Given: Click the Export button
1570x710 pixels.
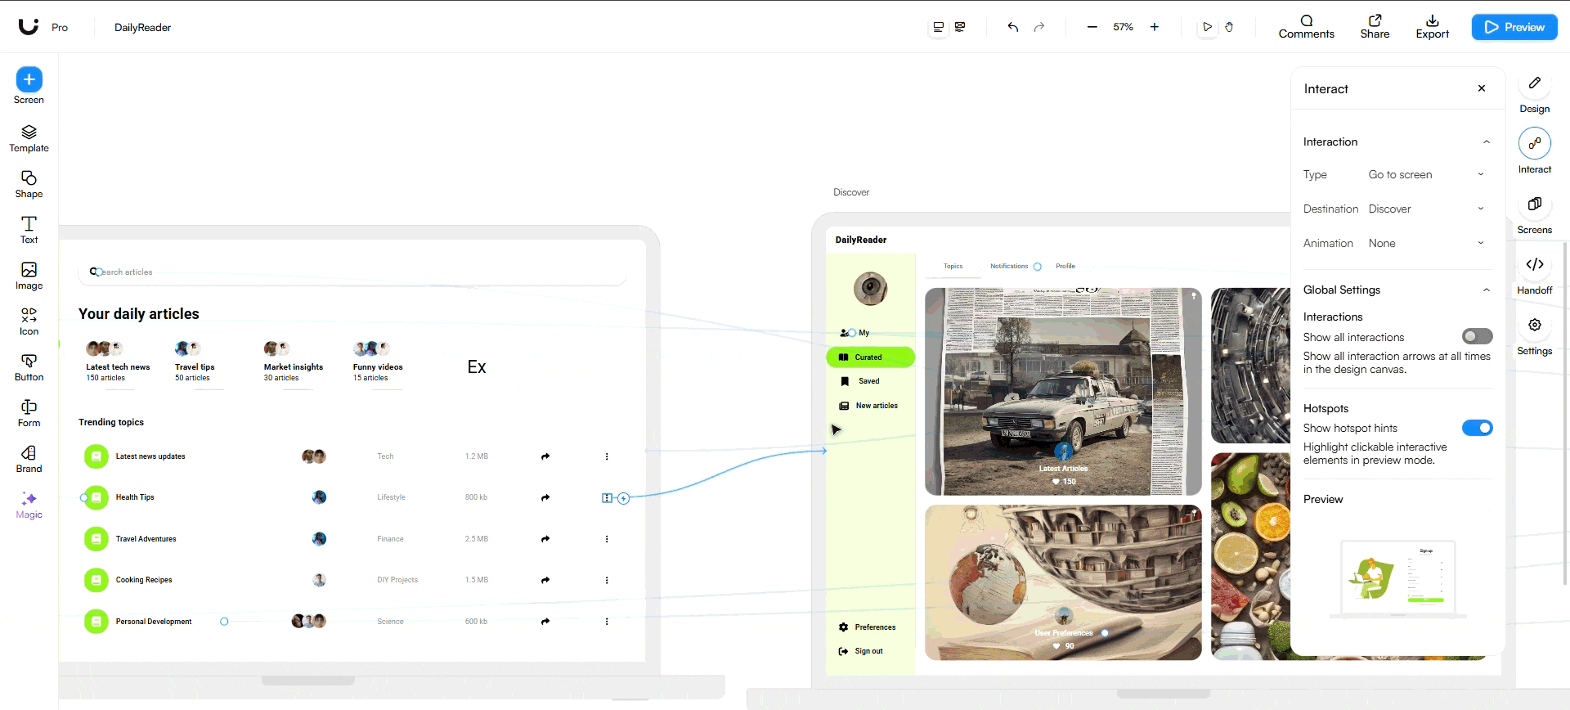Looking at the screenshot, I should (x=1432, y=27).
